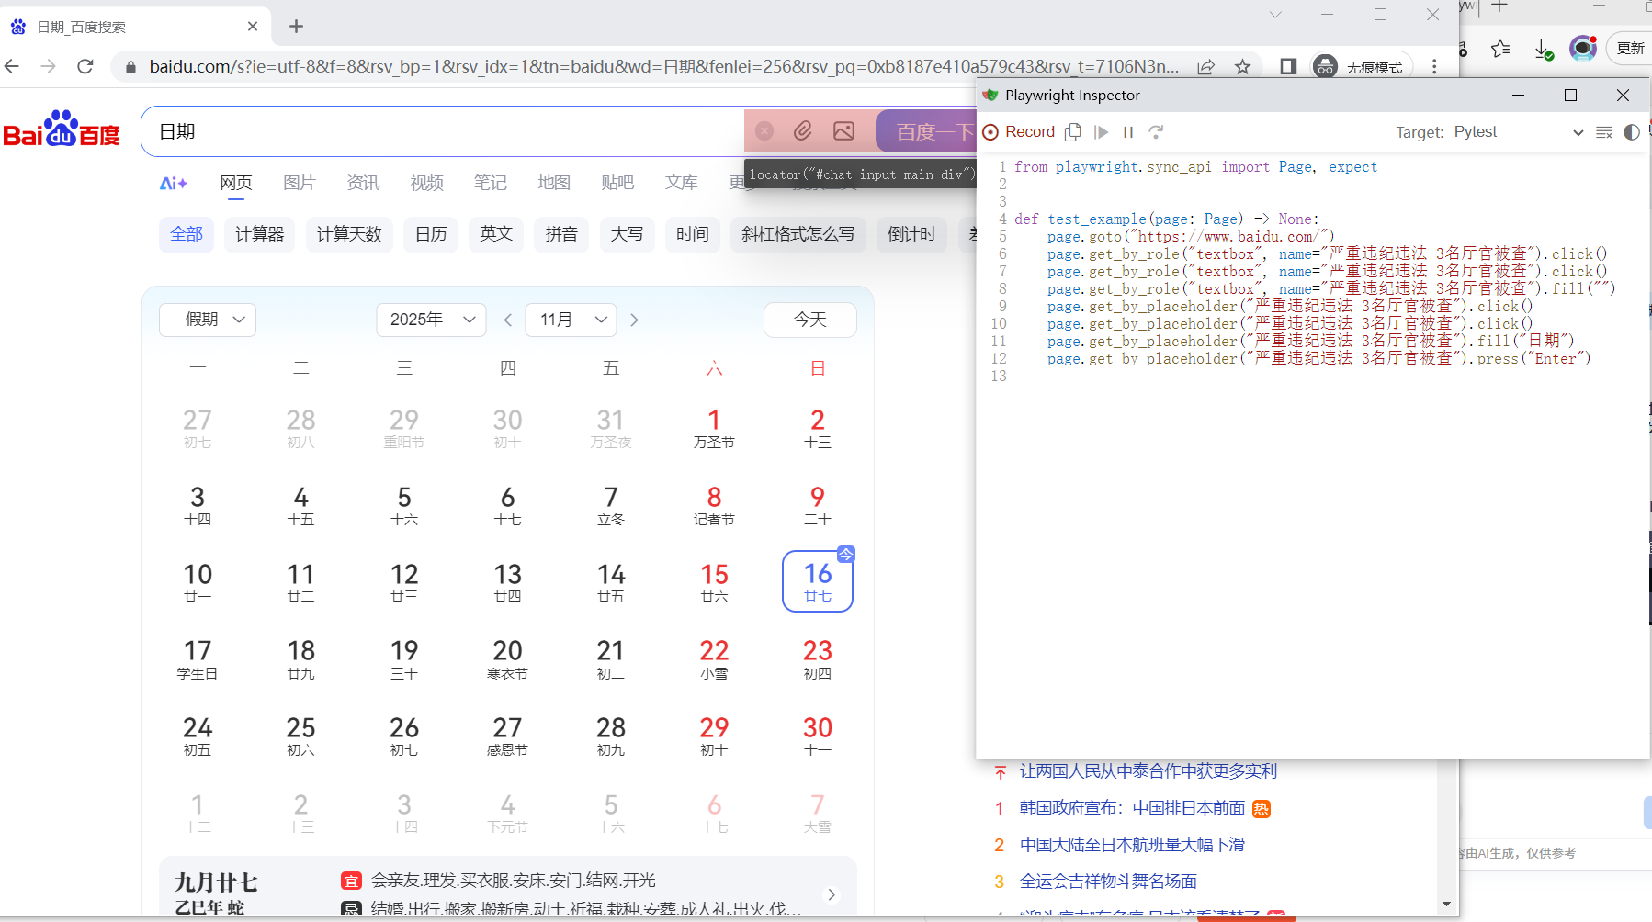Screen dimensions: 1652x922
Task: Open the 假期 holiday dropdown
Action: tap(208, 319)
